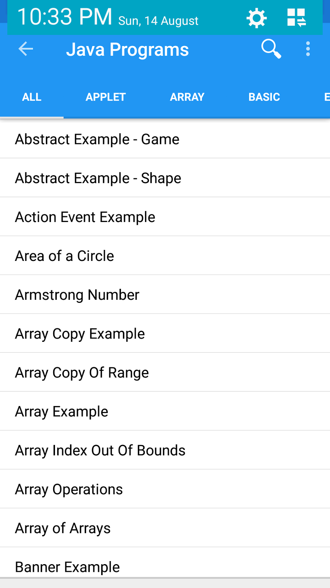Open the ARRAY category tab
Viewport: 330px width, 588px height.
coord(187,97)
